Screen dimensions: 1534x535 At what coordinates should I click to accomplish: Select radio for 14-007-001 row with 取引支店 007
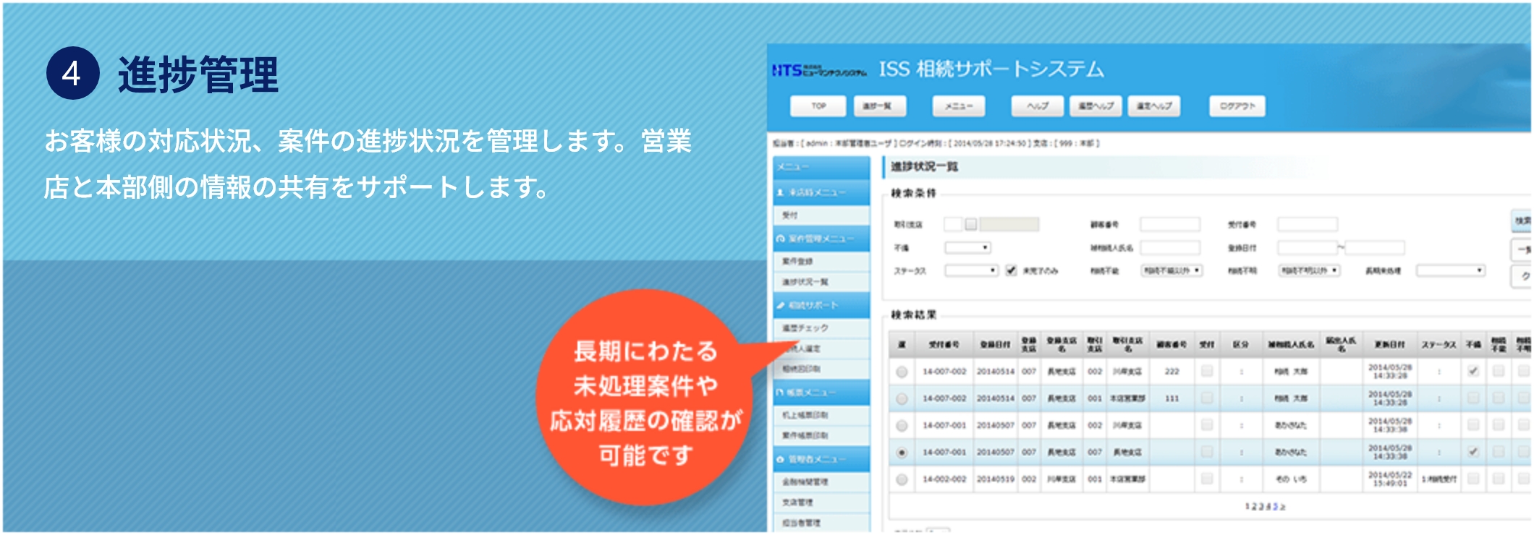(x=902, y=453)
